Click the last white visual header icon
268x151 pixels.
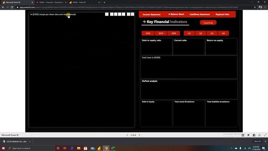[132, 14]
